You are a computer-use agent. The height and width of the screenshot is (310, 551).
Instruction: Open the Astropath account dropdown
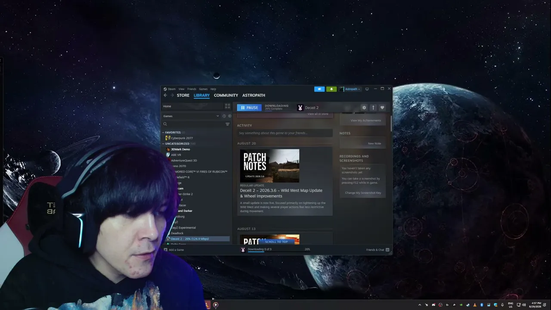[x=350, y=89]
